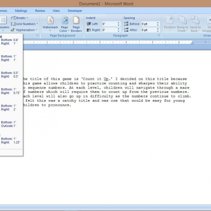Click the Indent Left value field
This screenshot has height=211, width=211.
(x=109, y=24)
